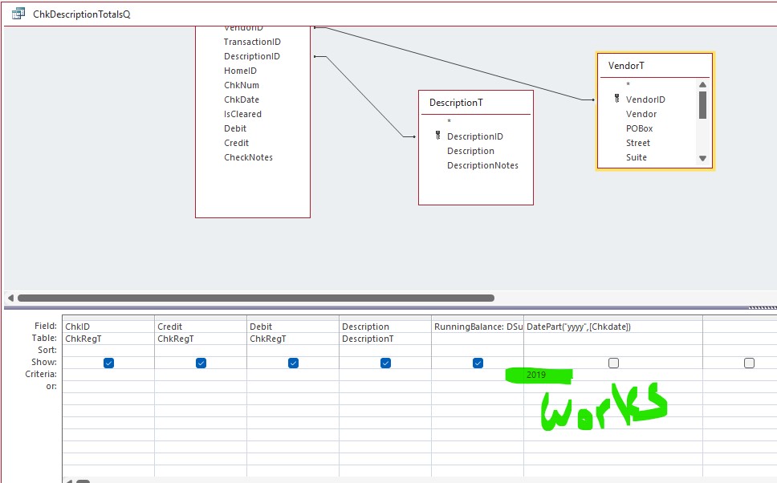
Task: Click the Table cell showing DescriptionT
Action: [x=385, y=339]
